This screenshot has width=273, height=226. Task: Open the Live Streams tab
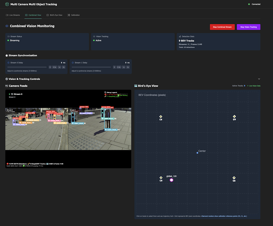[13, 15]
